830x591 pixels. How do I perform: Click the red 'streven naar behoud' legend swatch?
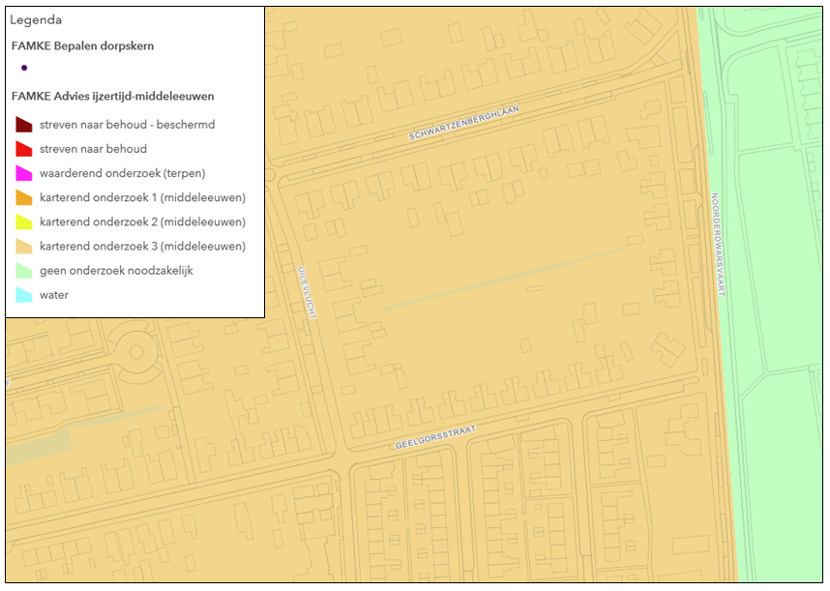[24, 149]
